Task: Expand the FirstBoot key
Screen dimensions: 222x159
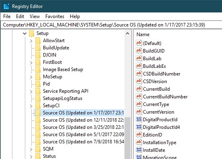Action: coord(31,63)
